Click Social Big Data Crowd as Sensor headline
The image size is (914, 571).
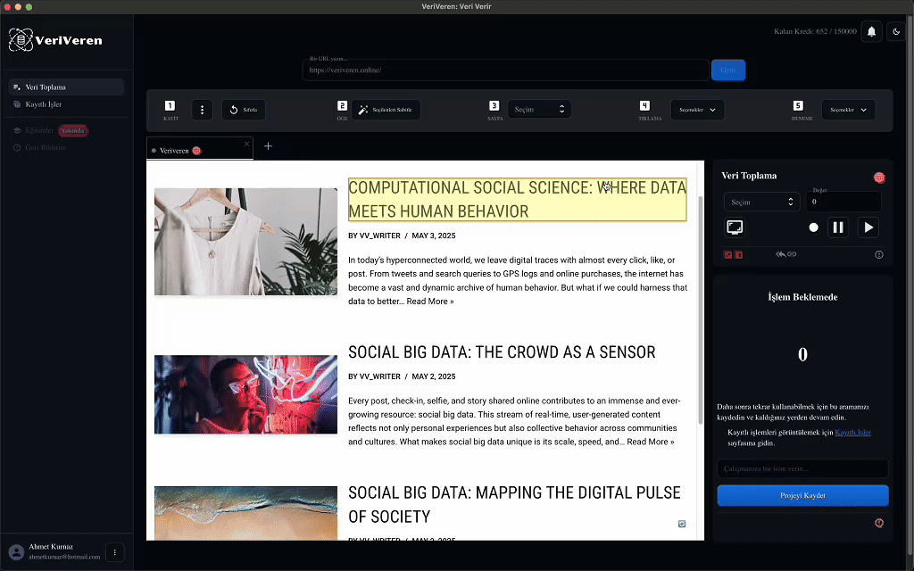[x=502, y=352]
